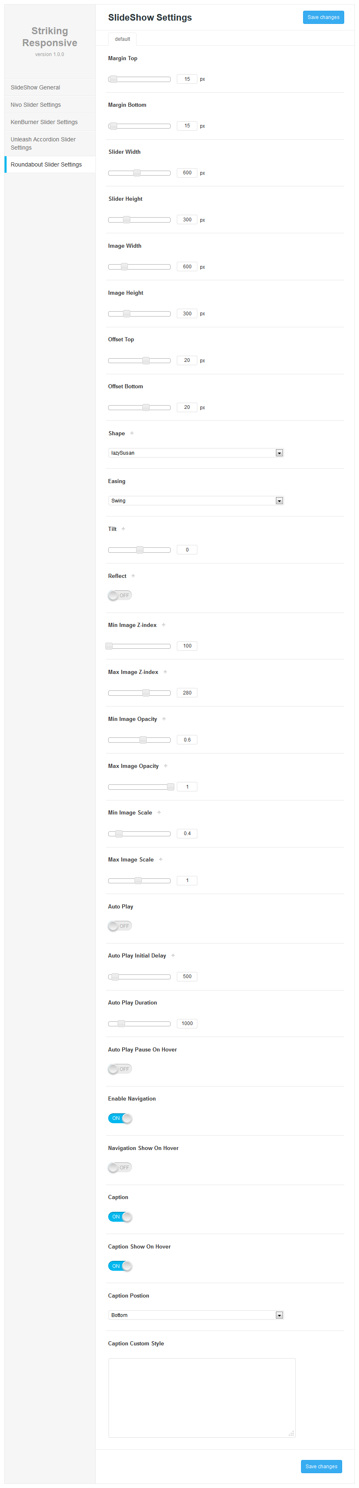
Task: Click the help icon beside Tilt
Action: click(123, 528)
